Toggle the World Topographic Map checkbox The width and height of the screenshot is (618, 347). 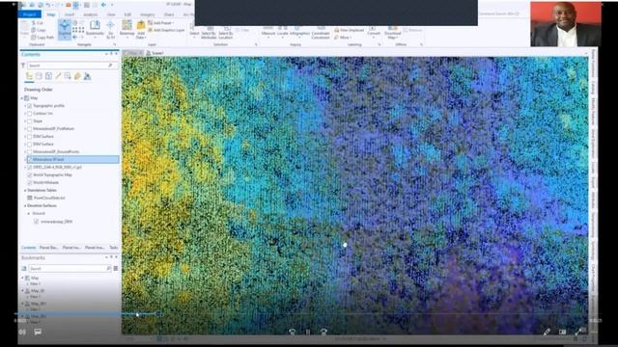29,174
